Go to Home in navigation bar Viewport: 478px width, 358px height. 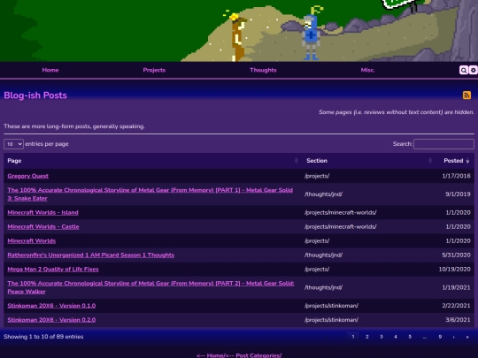[x=50, y=70]
